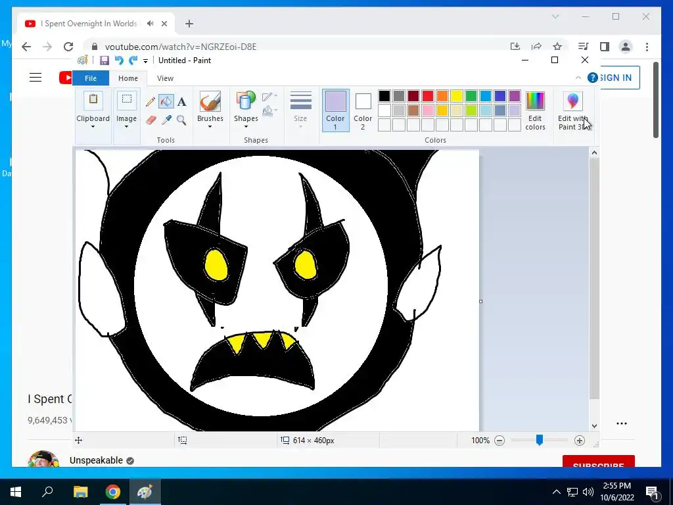The width and height of the screenshot is (673, 505).
Task: Click the Undo arrow in Paint
Action: tap(119, 60)
